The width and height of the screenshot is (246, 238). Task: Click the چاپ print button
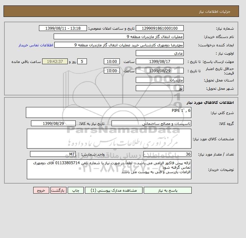pos(76,190)
